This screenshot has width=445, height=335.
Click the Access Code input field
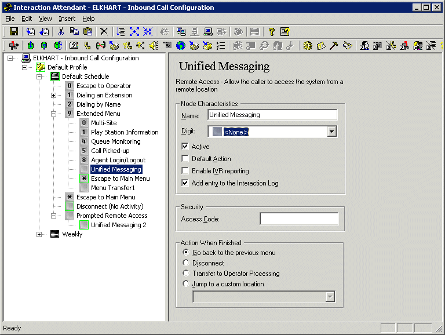point(298,219)
